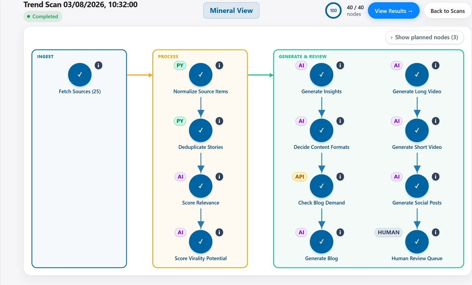Select the Generate Social Posts node circle

(x=417, y=186)
